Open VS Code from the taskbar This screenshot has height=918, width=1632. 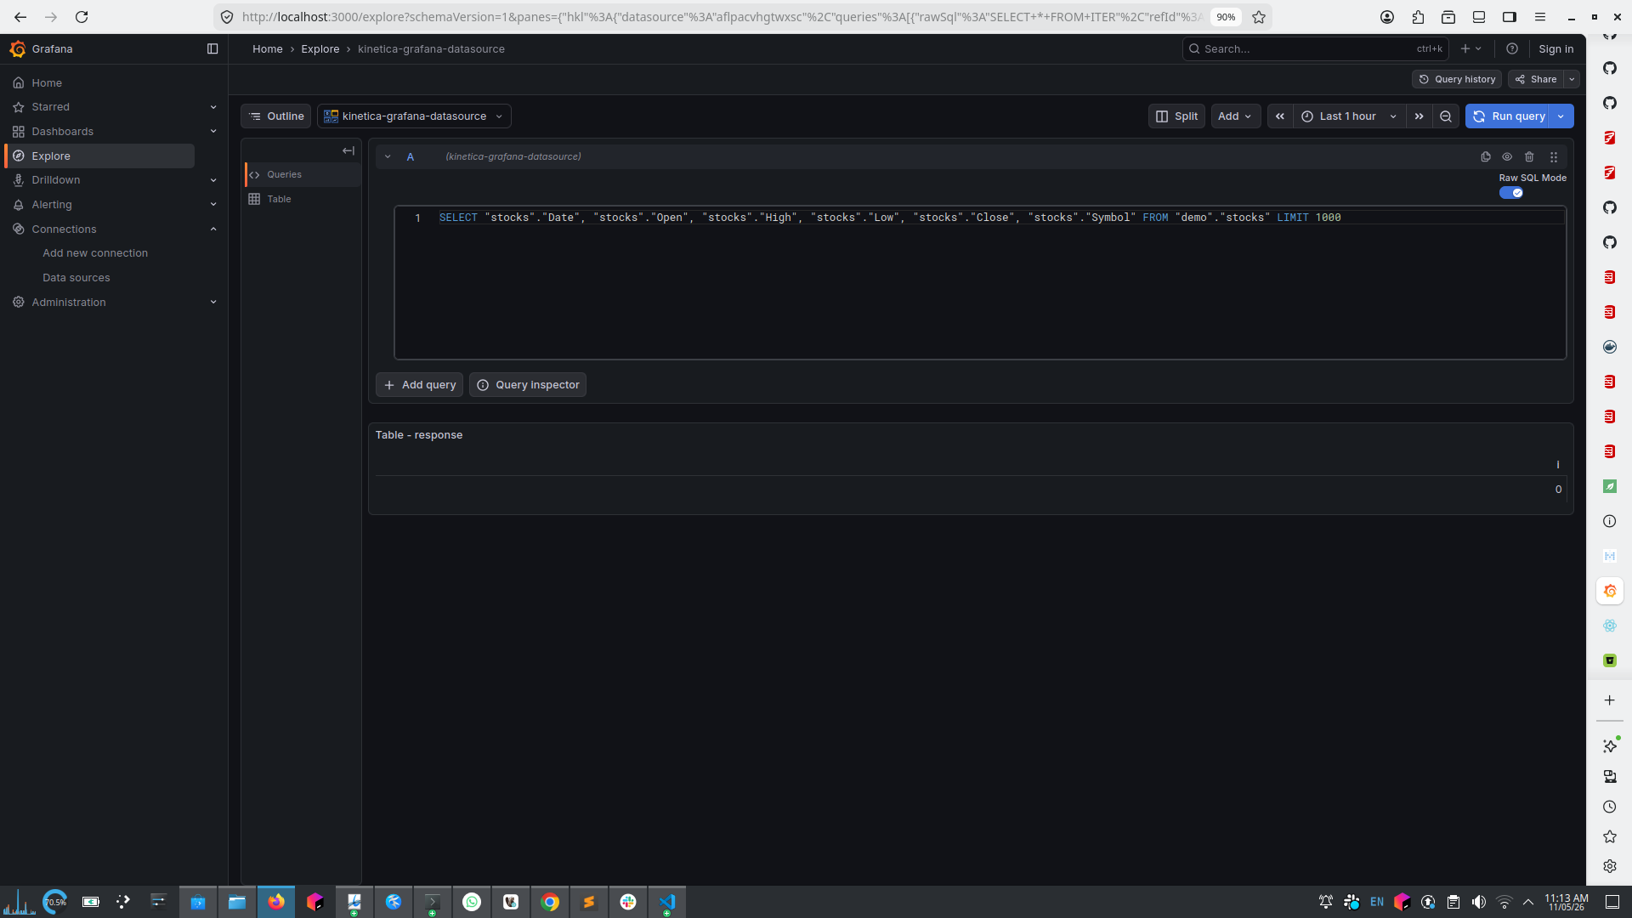[x=667, y=902]
